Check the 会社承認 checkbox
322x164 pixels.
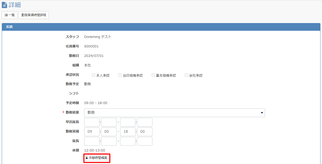tap(187, 75)
